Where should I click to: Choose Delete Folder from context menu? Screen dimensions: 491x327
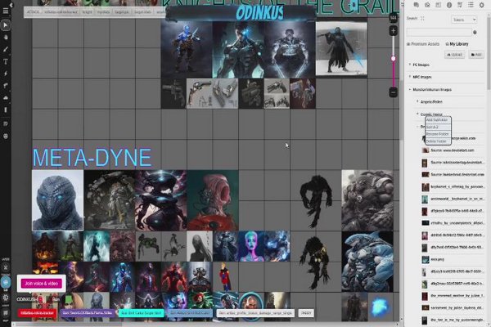pos(437,141)
